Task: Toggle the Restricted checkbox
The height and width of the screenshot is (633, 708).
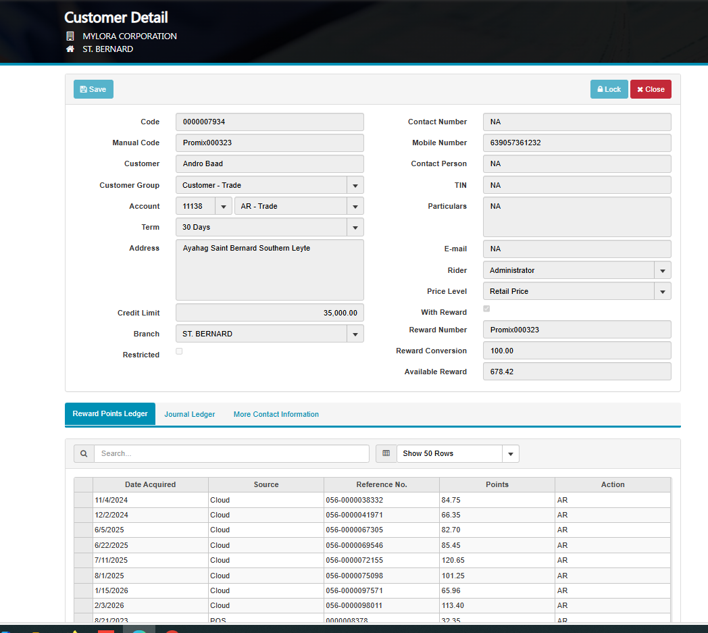Action: point(179,351)
